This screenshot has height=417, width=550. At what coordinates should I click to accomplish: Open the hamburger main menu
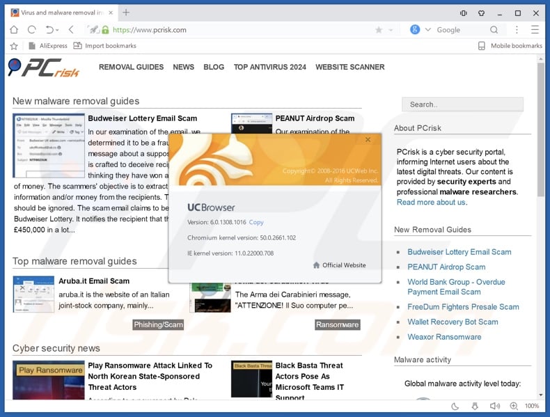point(535,30)
